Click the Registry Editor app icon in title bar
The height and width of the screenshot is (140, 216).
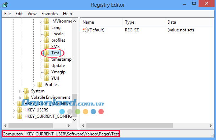coord(5,5)
